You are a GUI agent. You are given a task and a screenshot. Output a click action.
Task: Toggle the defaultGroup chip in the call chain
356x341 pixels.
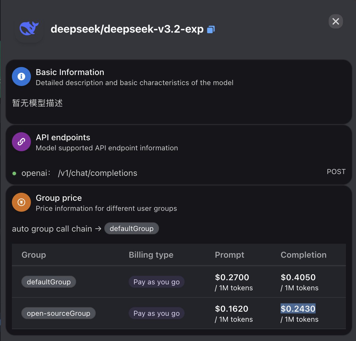[x=132, y=228]
